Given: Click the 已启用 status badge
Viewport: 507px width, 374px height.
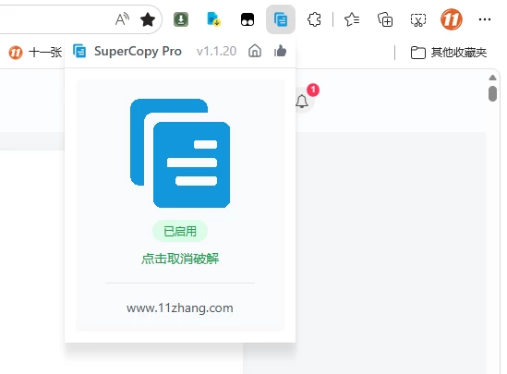Looking at the screenshot, I should tap(180, 231).
